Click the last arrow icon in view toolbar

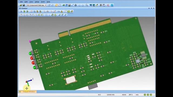point(65,15)
